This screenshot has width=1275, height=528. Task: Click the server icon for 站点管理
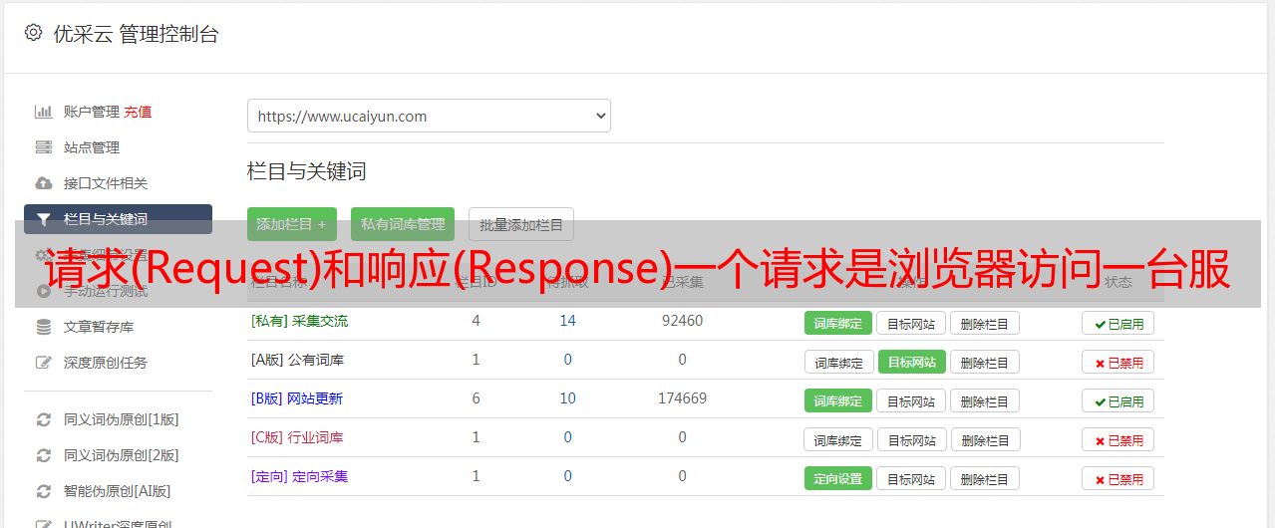[43, 147]
